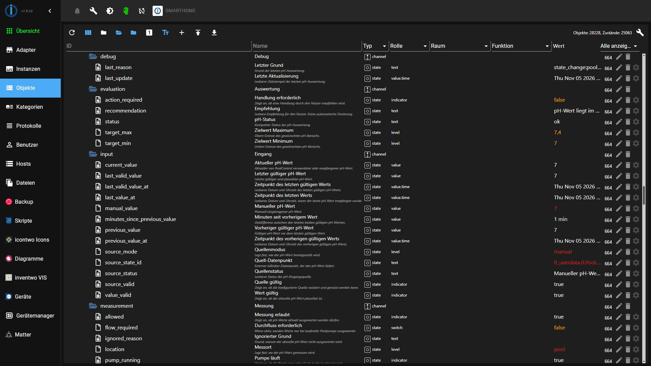
Task: Delete the action_required object
Action: click(628, 100)
